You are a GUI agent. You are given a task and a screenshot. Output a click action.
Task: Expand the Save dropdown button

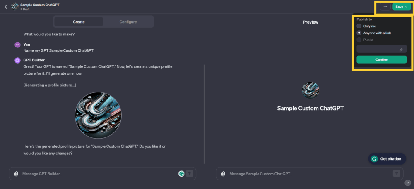click(402, 7)
